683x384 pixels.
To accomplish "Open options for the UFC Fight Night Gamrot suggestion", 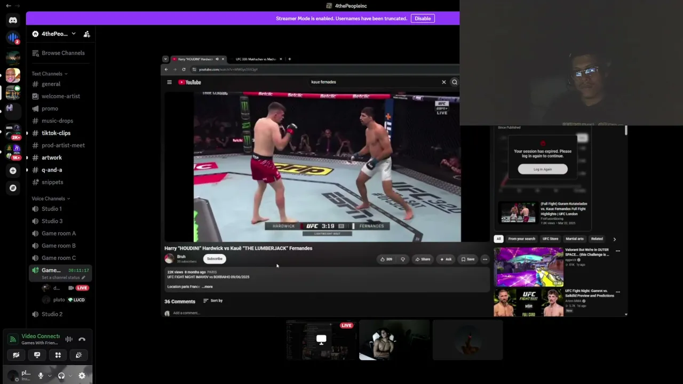I will click(617, 292).
